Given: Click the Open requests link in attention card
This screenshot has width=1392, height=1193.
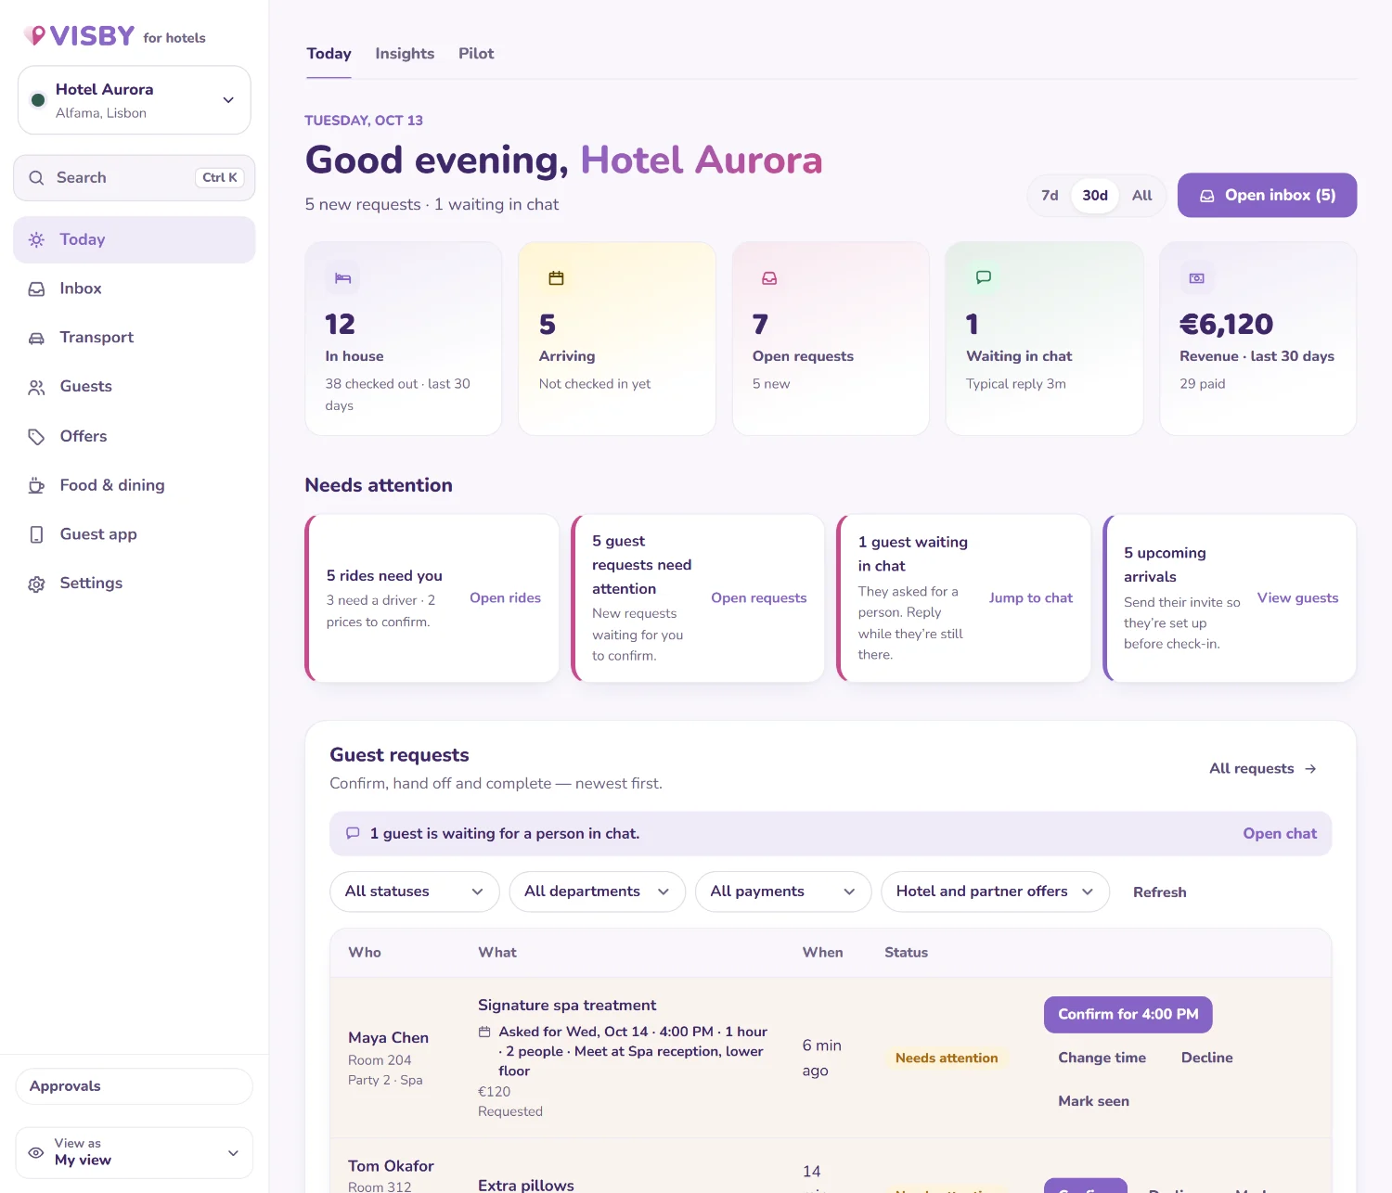Looking at the screenshot, I should coord(759,598).
